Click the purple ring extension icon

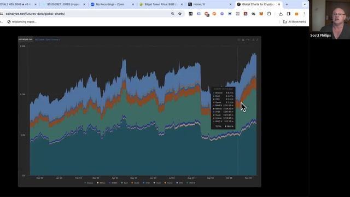pyautogui.click(x=222, y=14)
